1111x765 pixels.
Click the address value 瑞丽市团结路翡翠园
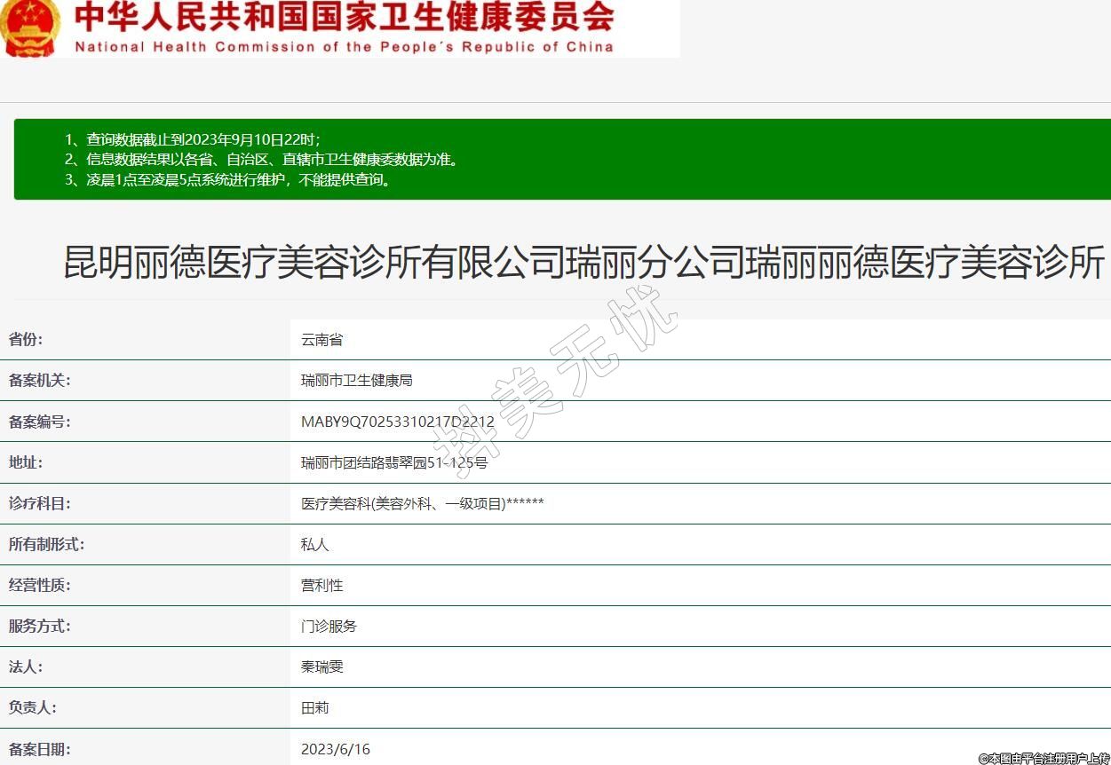click(x=393, y=463)
